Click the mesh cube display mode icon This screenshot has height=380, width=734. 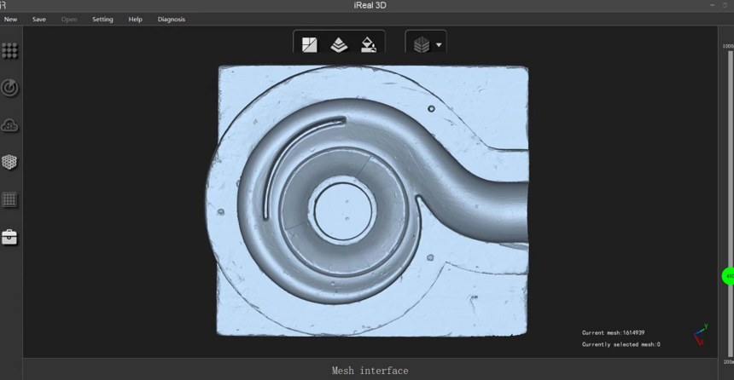[x=422, y=45]
